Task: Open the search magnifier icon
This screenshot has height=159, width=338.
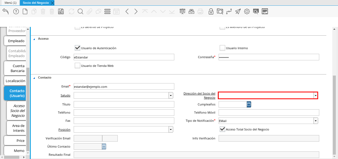Action: pos(80,11)
